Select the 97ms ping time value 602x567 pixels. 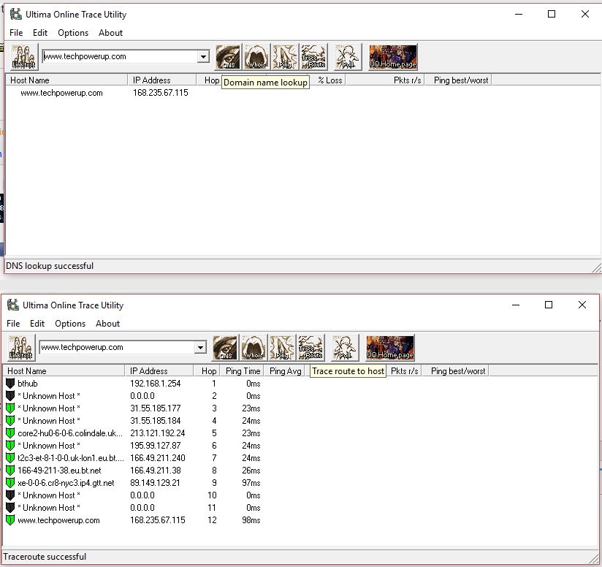251,483
